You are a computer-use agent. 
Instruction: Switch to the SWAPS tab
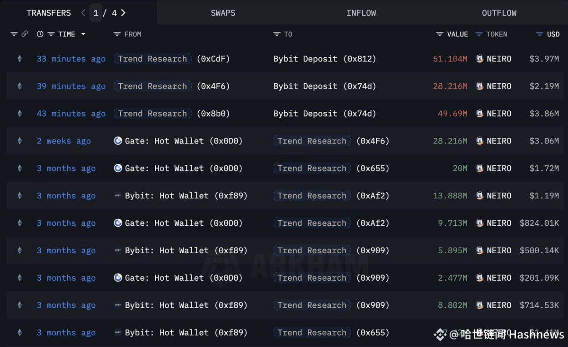coord(223,13)
